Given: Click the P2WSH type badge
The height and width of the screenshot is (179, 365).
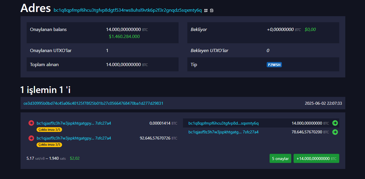Looking at the screenshot, I should coord(274,65).
